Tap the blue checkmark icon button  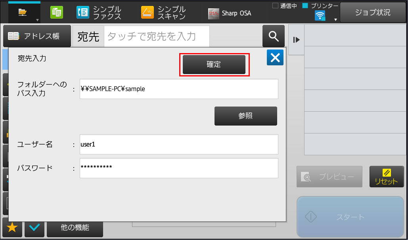pos(34,227)
